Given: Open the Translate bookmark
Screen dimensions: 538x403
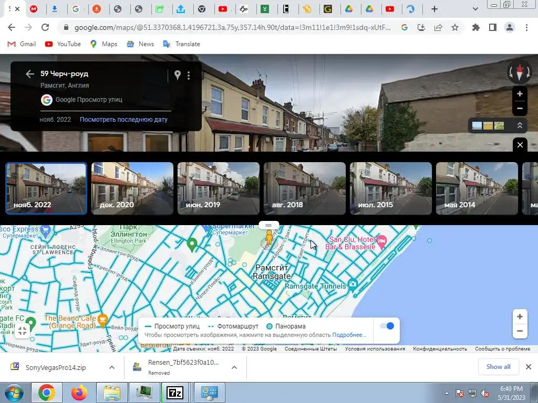Looking at the screenshot, I should coord(181,44).
